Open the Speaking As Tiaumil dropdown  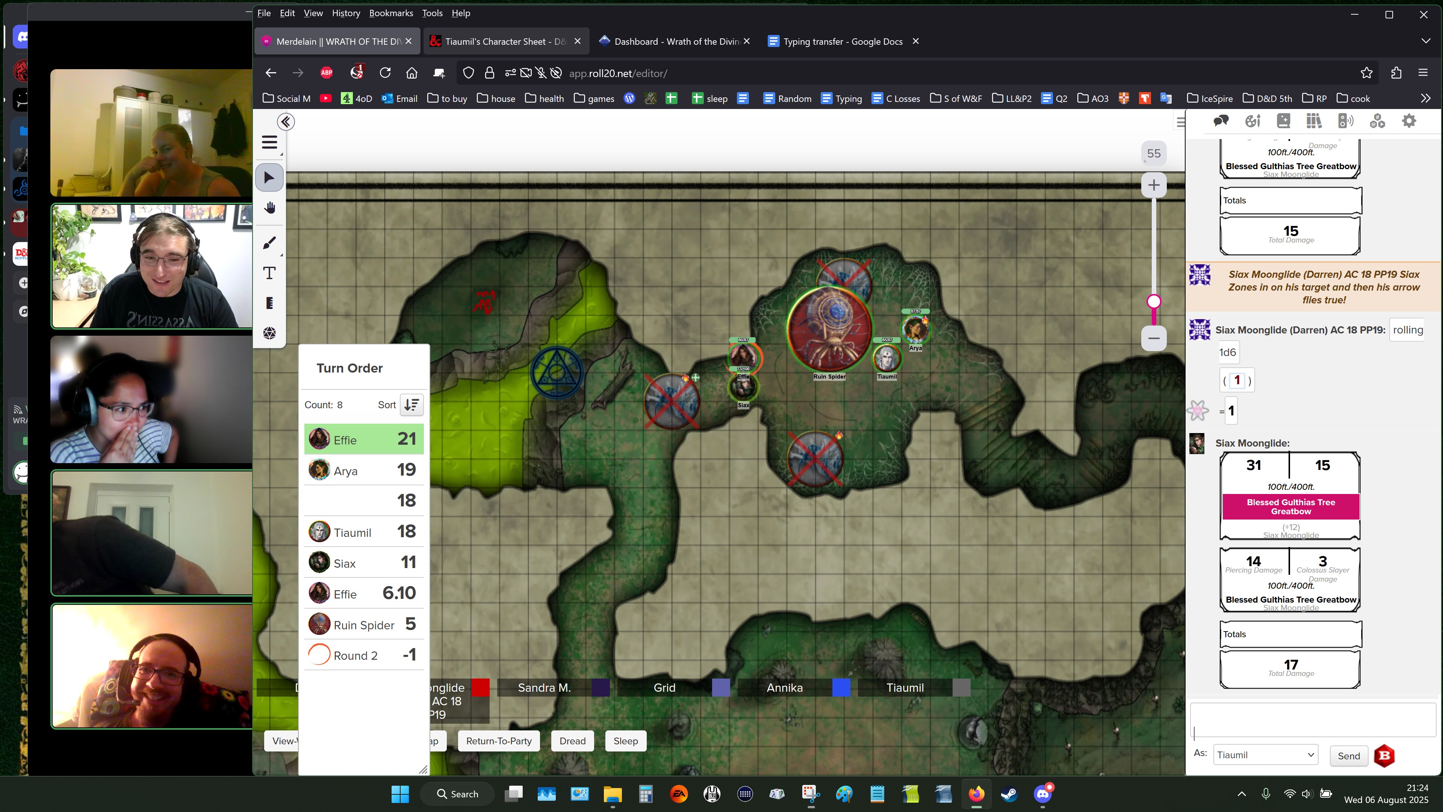[1265, 755]
